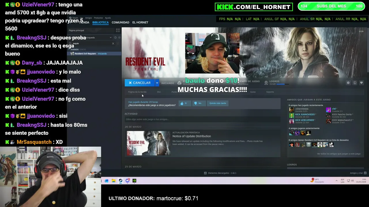Open the Guías link

point(253,92)
